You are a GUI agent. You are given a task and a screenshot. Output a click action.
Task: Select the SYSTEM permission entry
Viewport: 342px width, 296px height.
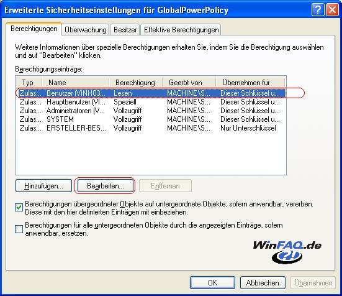click(x=151, y=119)
